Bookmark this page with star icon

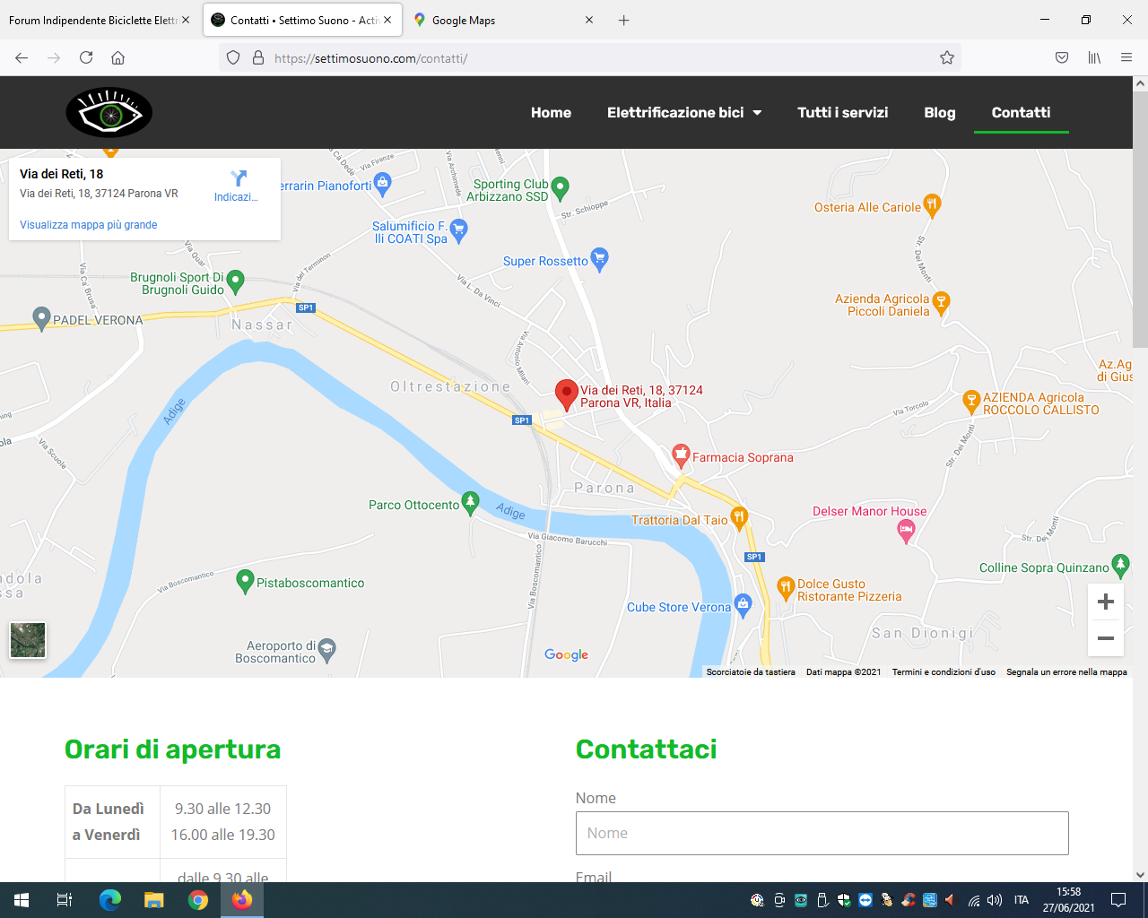947,57
